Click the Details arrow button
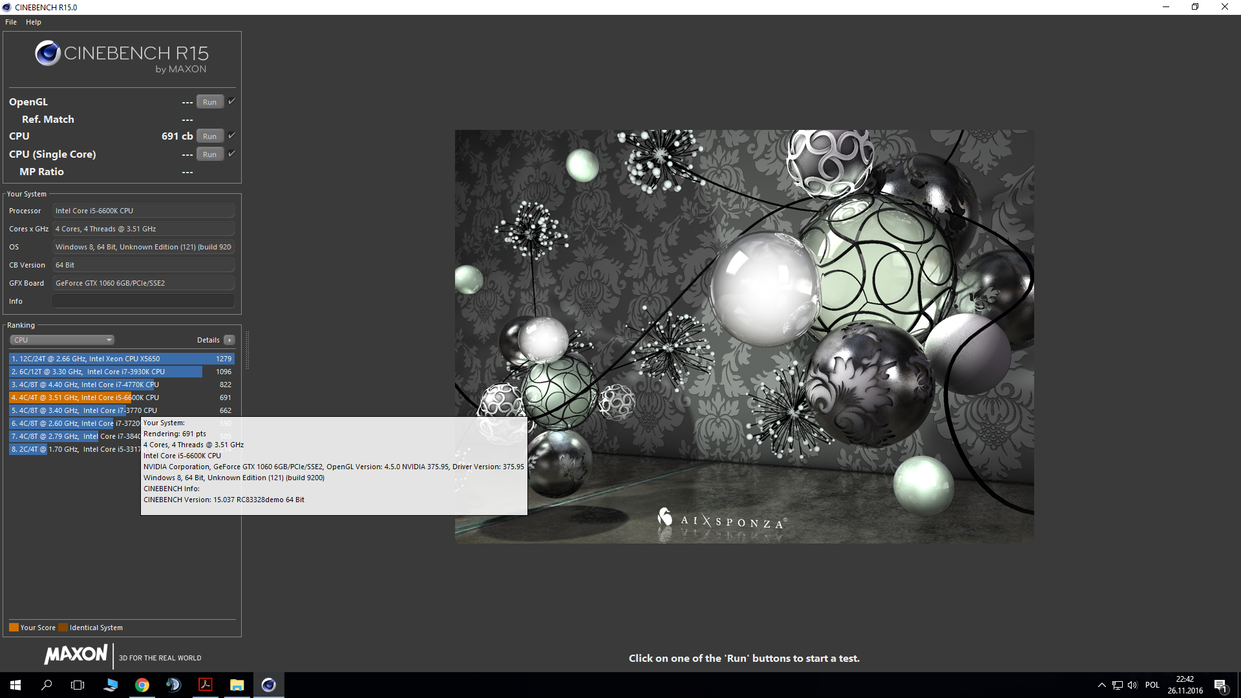The height and width of the screenshot is (698, 1241). [x=229, y=340]
